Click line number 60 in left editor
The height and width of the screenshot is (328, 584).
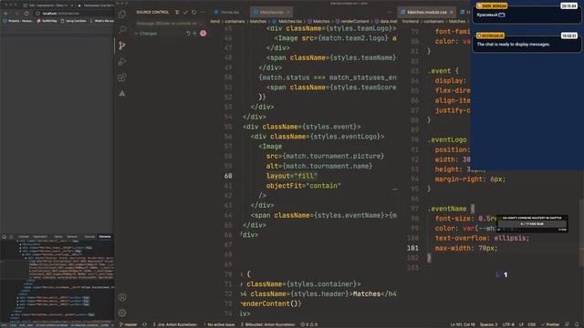228,176
